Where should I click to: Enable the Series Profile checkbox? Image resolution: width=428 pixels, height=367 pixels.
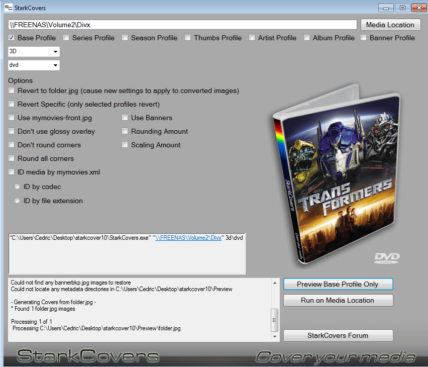66,38
